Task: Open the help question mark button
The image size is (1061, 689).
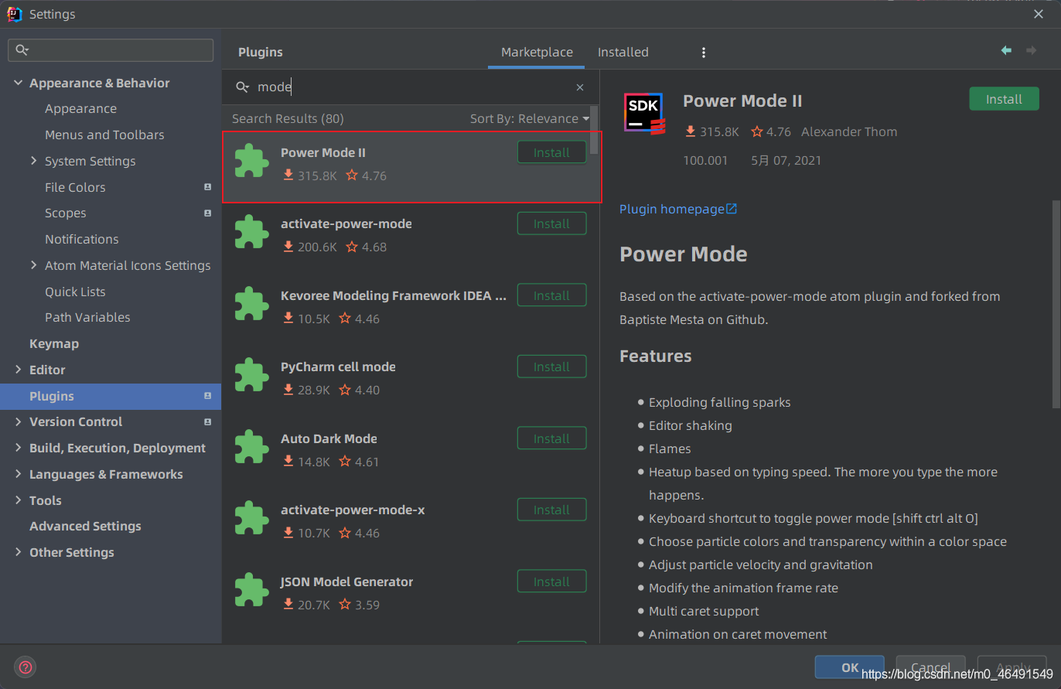Action: [x=26, y=667]
